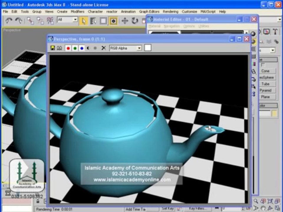This screenshot has height=212, width=283.
Task: Choose the Rectangular Selection Region tool
Action: pyautogui.click(x=103, y=21)
